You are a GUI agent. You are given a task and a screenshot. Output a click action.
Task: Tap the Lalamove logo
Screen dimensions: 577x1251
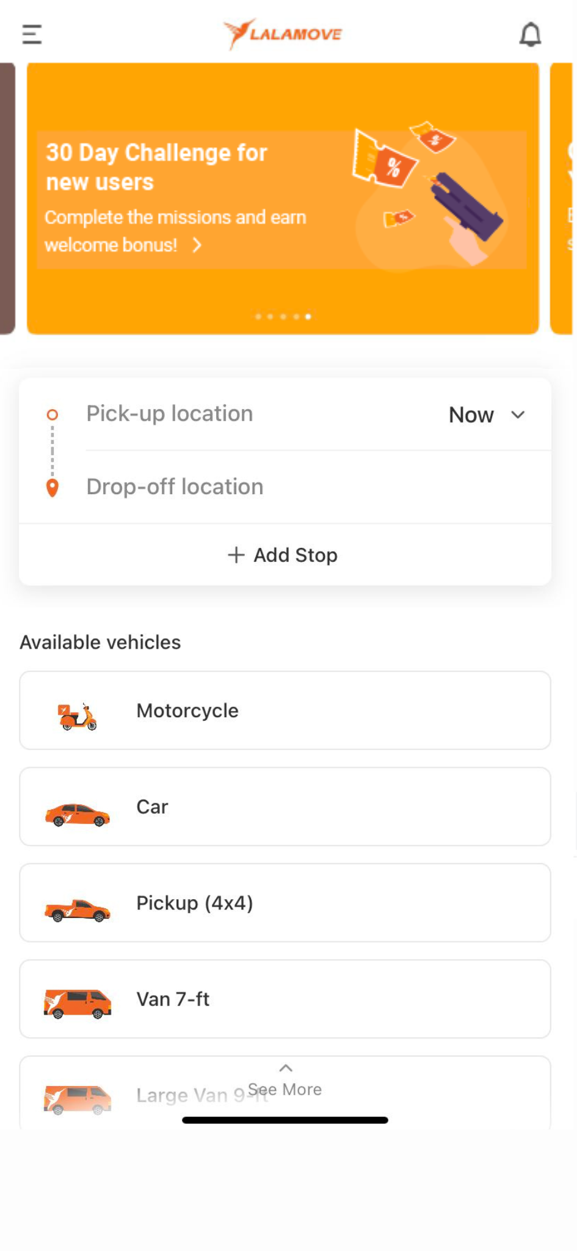(x=283, y=34)
